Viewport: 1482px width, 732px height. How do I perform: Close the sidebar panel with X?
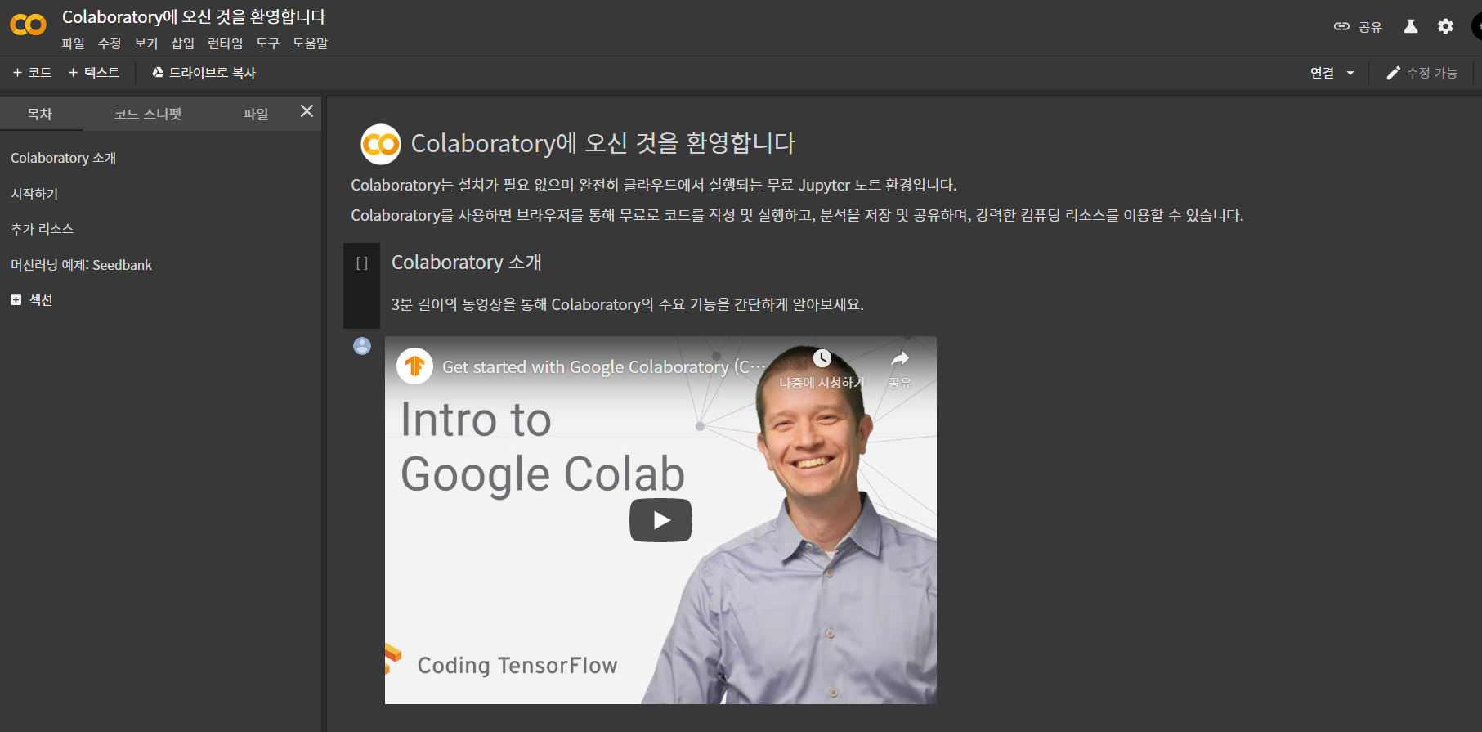tap(307, 111)
